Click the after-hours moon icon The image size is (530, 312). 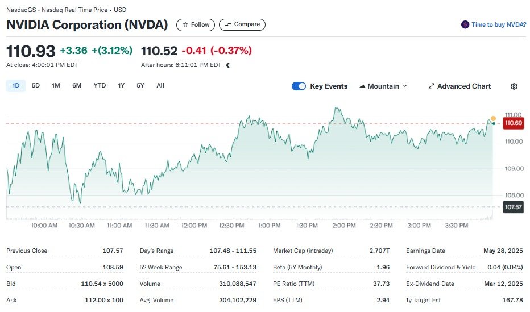point(228,65)
